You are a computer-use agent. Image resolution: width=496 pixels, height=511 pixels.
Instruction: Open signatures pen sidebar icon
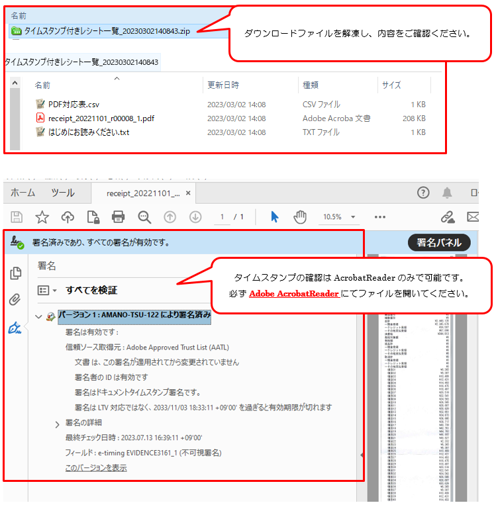click(x=15, y=328)
